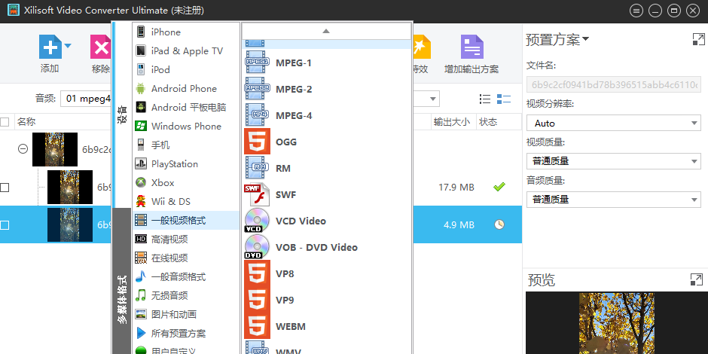Switch to detailed list view icon
The image size is (708, 354).
pos(503,99)
